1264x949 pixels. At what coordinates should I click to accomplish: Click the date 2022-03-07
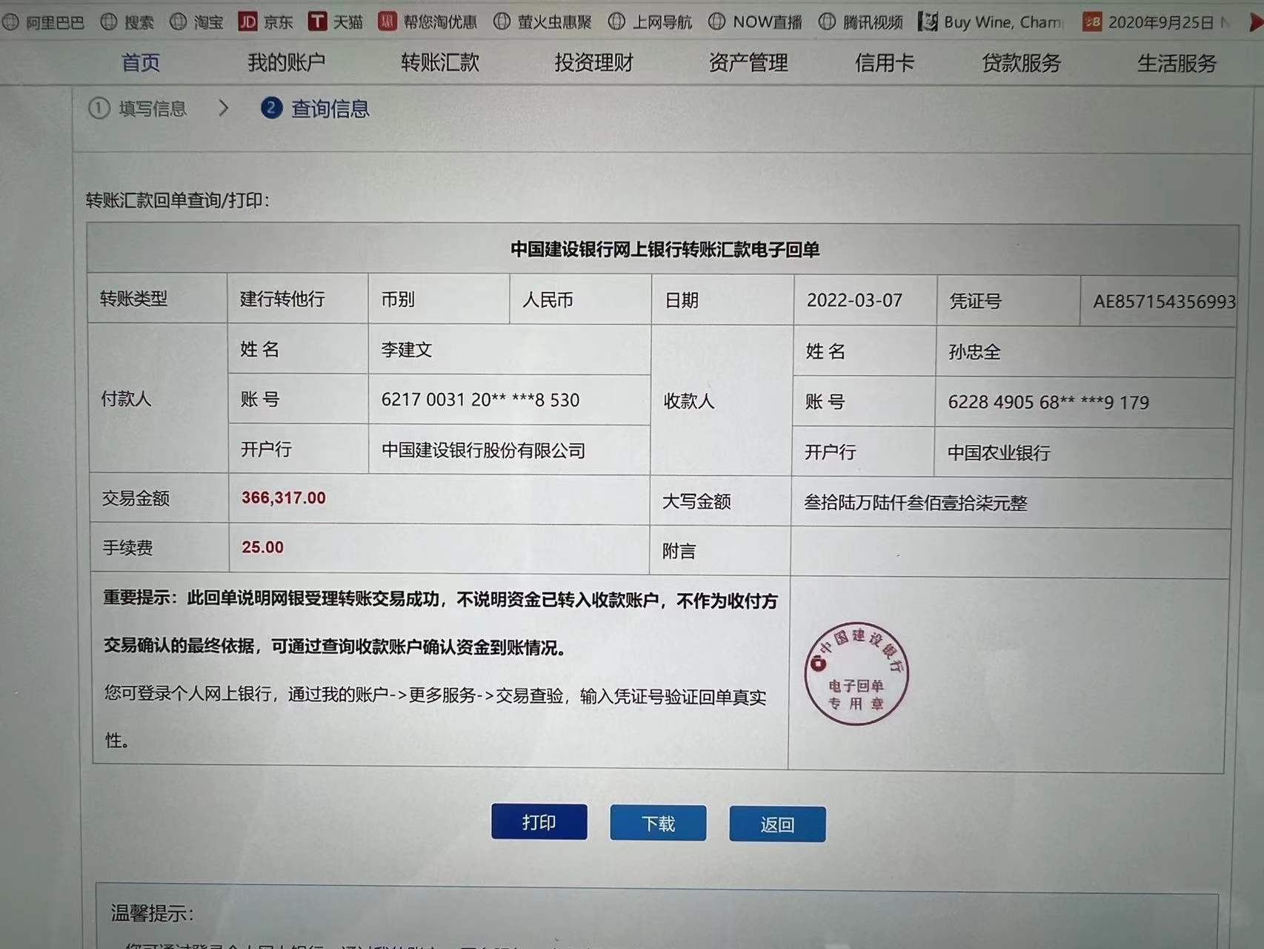pos(854,300)
